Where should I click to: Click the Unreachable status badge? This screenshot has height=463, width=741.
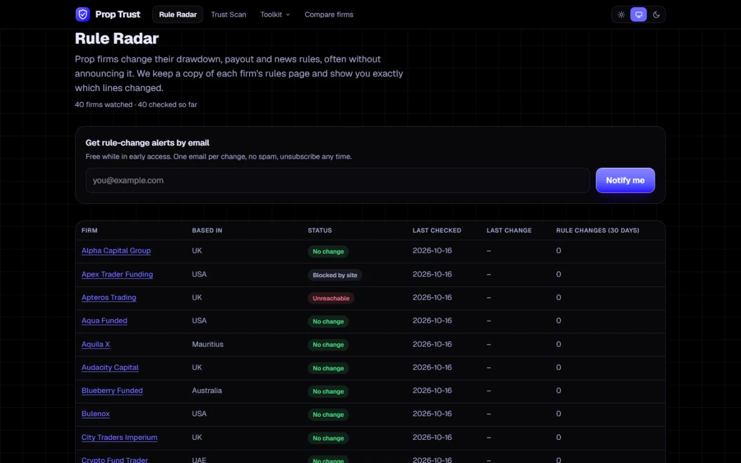331,298
